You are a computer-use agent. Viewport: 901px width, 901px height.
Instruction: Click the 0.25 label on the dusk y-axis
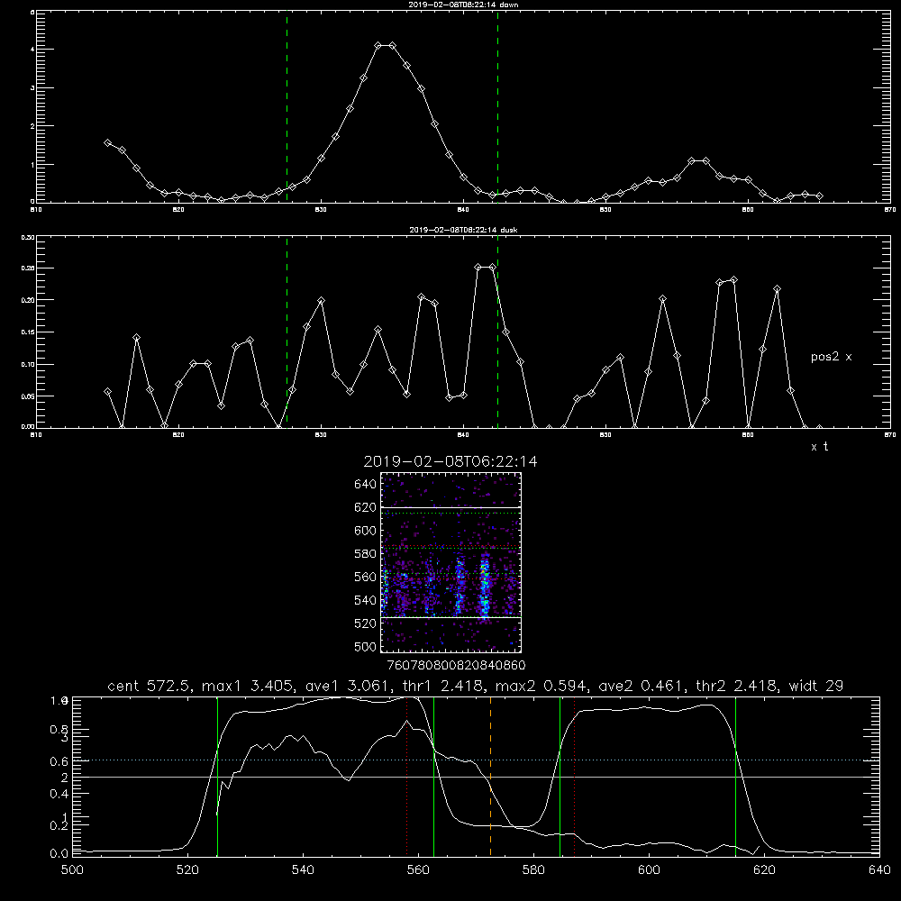coord(28,268)
